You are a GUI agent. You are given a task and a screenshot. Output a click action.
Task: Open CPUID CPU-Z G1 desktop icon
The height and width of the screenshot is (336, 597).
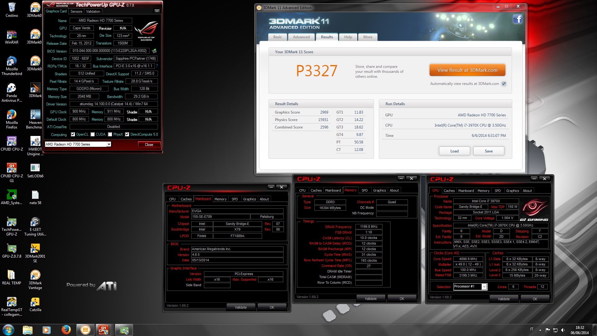coord(12,173)
